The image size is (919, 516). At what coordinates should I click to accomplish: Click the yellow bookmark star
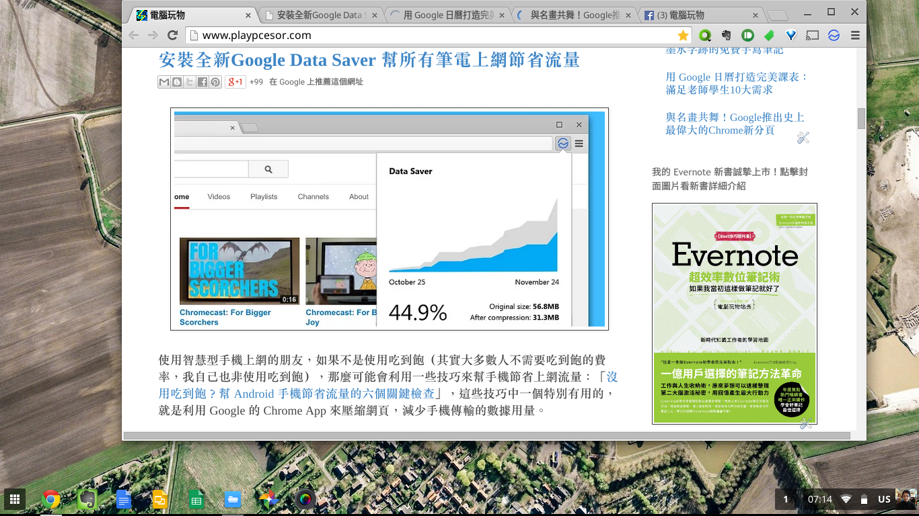tap(683, 36)
